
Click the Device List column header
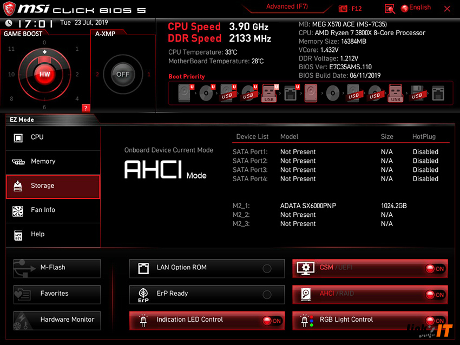click(x=252, y=137)
